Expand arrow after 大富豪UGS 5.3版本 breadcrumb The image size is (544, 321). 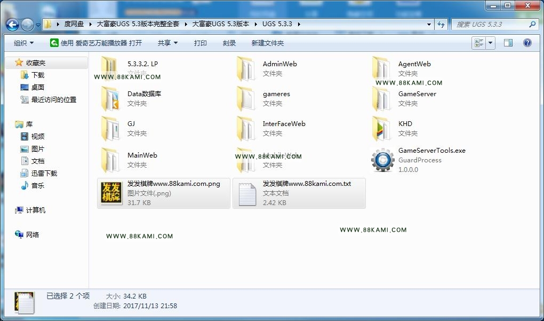[x=255, y=25]
